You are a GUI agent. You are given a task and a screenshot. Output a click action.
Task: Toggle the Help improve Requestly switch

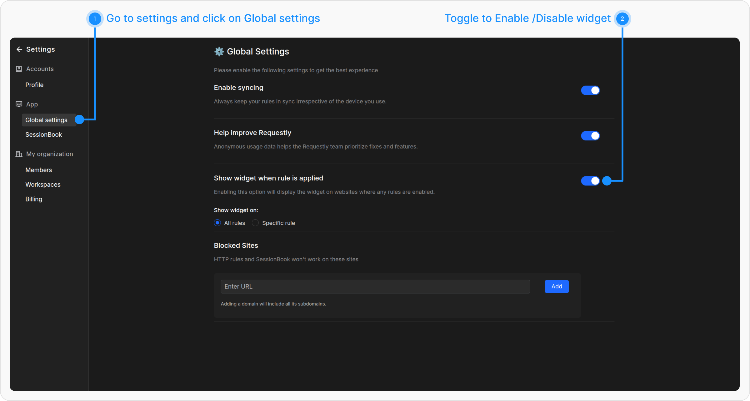(x=590, y=136)
